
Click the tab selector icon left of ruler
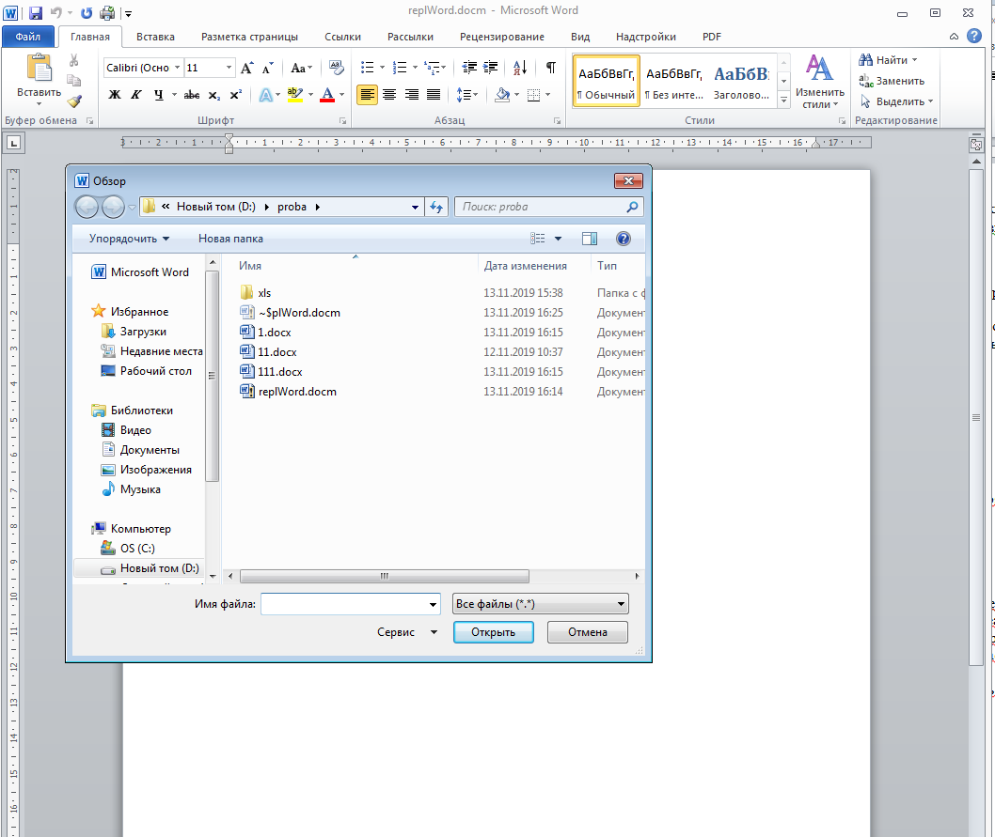tap(13, 143)
